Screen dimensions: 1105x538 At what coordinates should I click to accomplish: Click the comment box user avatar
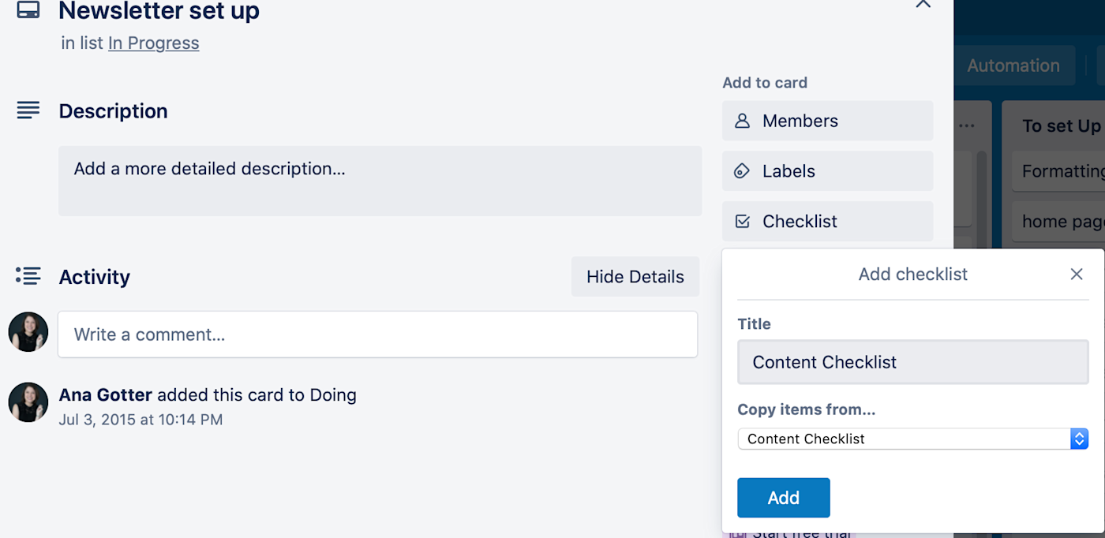coord(28,332)
